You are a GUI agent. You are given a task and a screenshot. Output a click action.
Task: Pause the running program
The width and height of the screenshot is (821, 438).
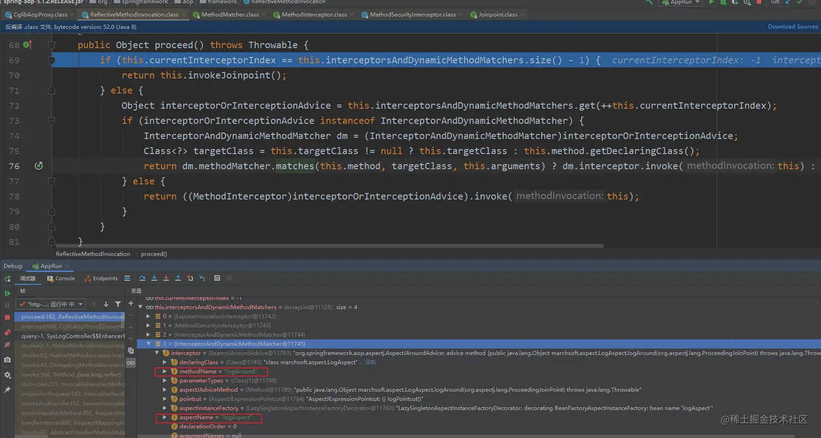8,305
